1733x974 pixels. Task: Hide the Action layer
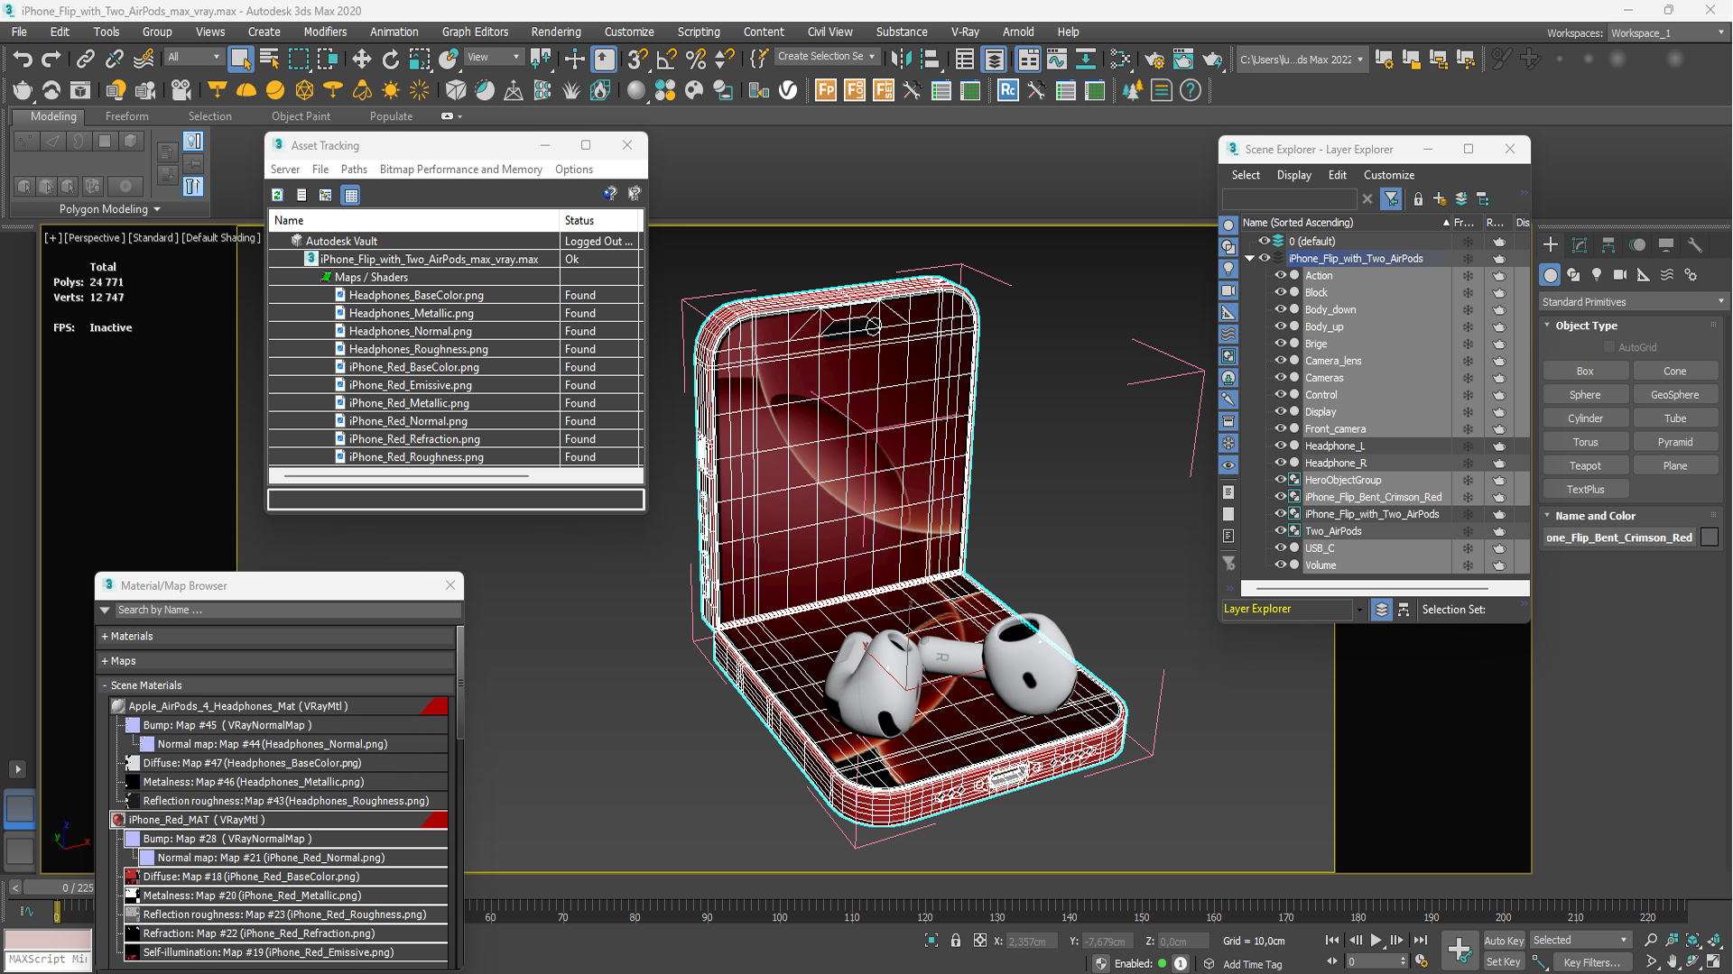pyautogui.click(x=1280, y=275)
